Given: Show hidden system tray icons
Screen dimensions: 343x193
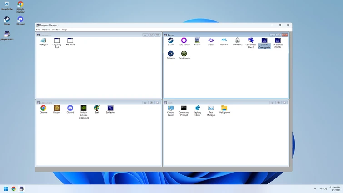Looking at the screenshot, I should [315, 189].
